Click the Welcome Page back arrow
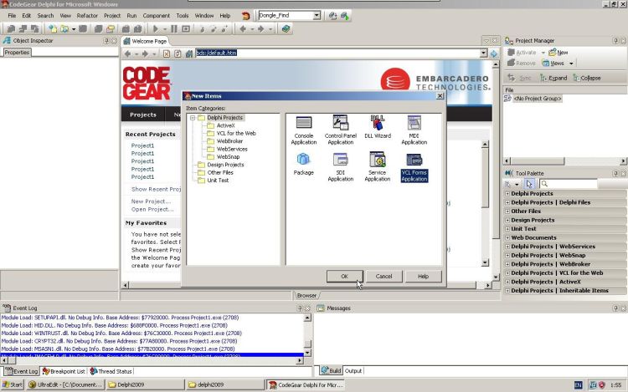Viewport: 628px width, 392px height. click(x=127, y=53)
